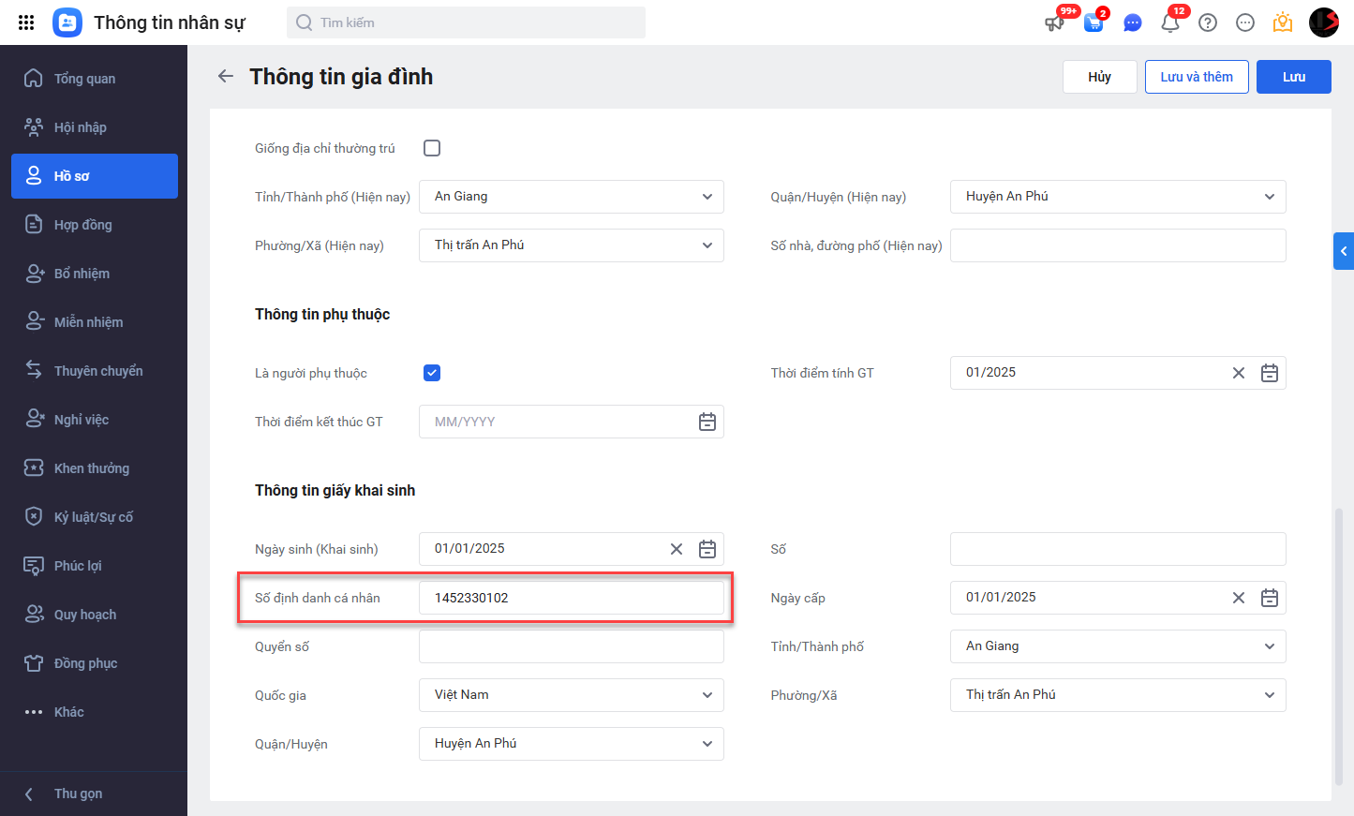
Task: Open the chat messages icon
Action: [x=1132, y=22]
